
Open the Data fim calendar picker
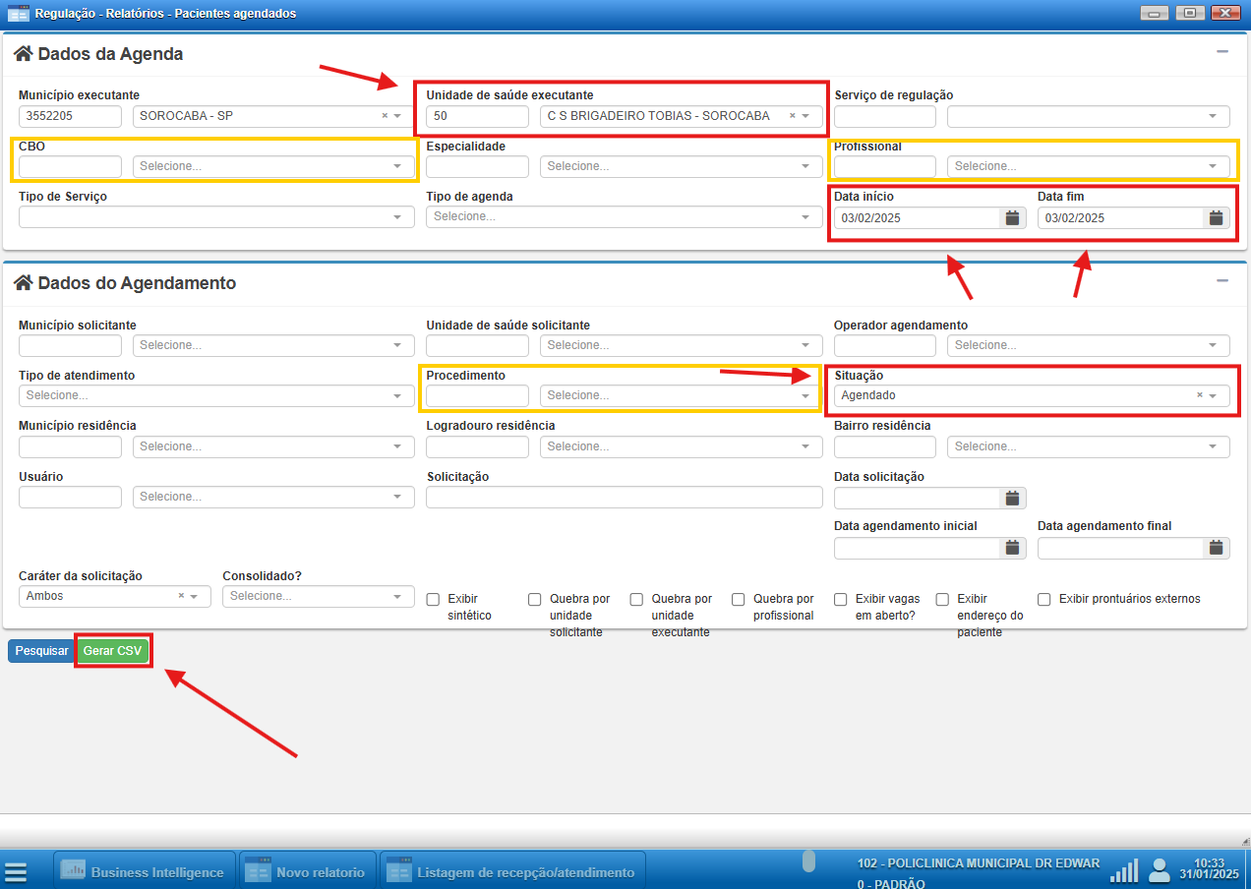pyautogui.click(x=1216, y=218)
